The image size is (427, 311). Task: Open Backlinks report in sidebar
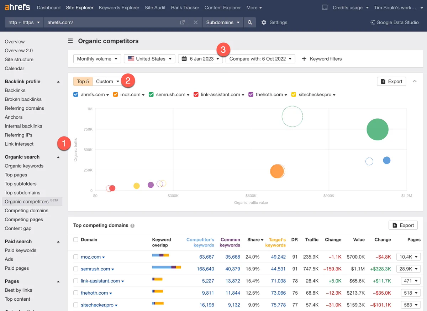click(x=15, y=90)
